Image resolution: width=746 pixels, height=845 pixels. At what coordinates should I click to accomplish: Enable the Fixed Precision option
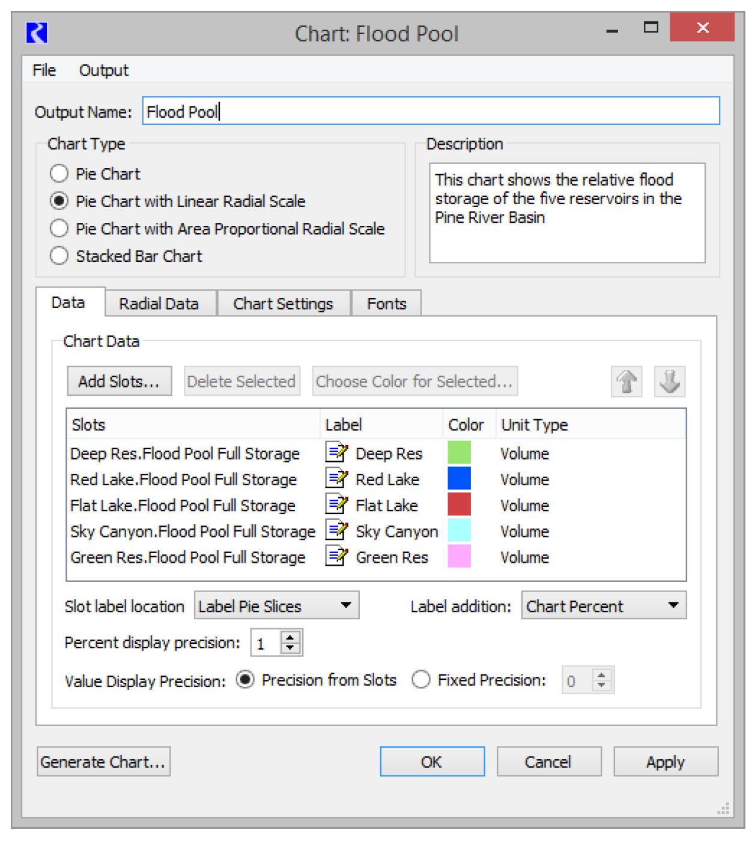[x=421, y=680]
